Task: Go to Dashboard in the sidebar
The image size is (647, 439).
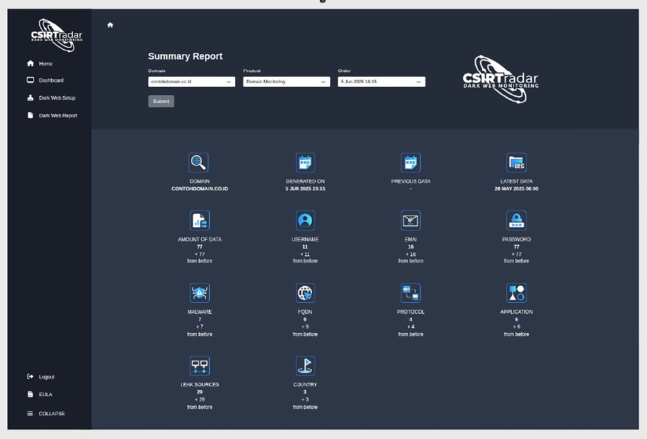Action: click(x=51, y=81)
